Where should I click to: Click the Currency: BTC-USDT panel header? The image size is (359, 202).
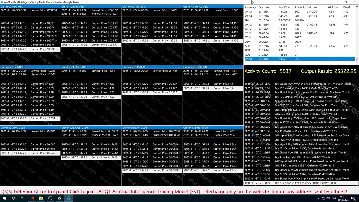pyautogui.click(x=30, y=6)
